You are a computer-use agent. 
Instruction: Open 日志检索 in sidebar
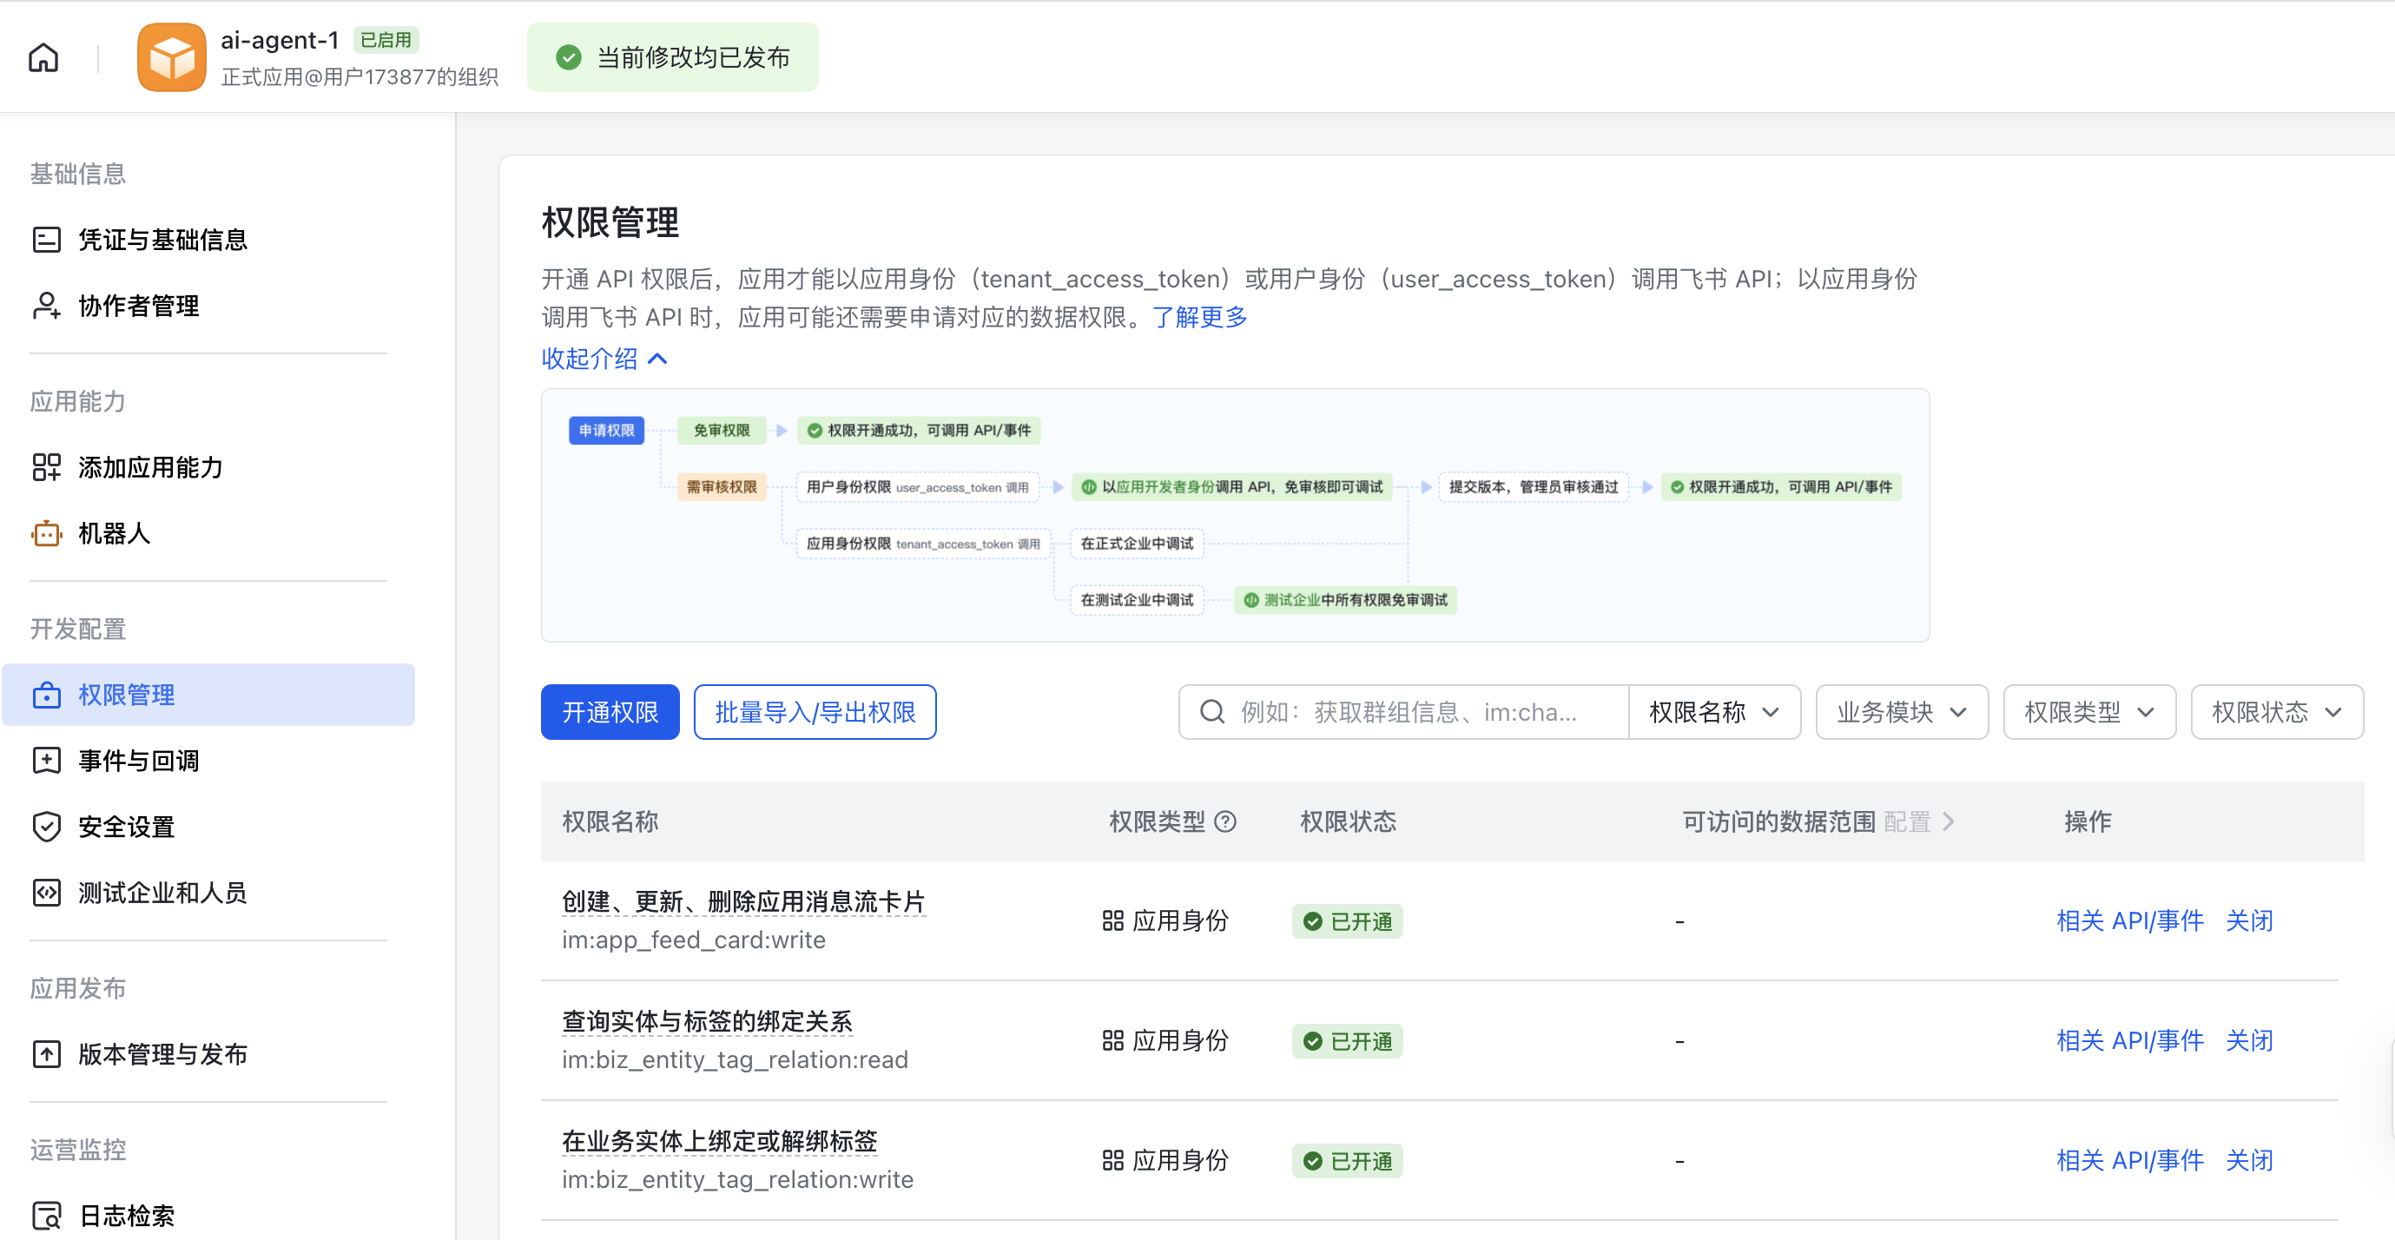[x=209, y=1216]
